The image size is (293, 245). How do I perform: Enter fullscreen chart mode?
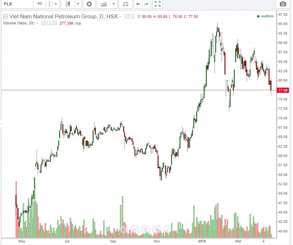pos(157,4)
